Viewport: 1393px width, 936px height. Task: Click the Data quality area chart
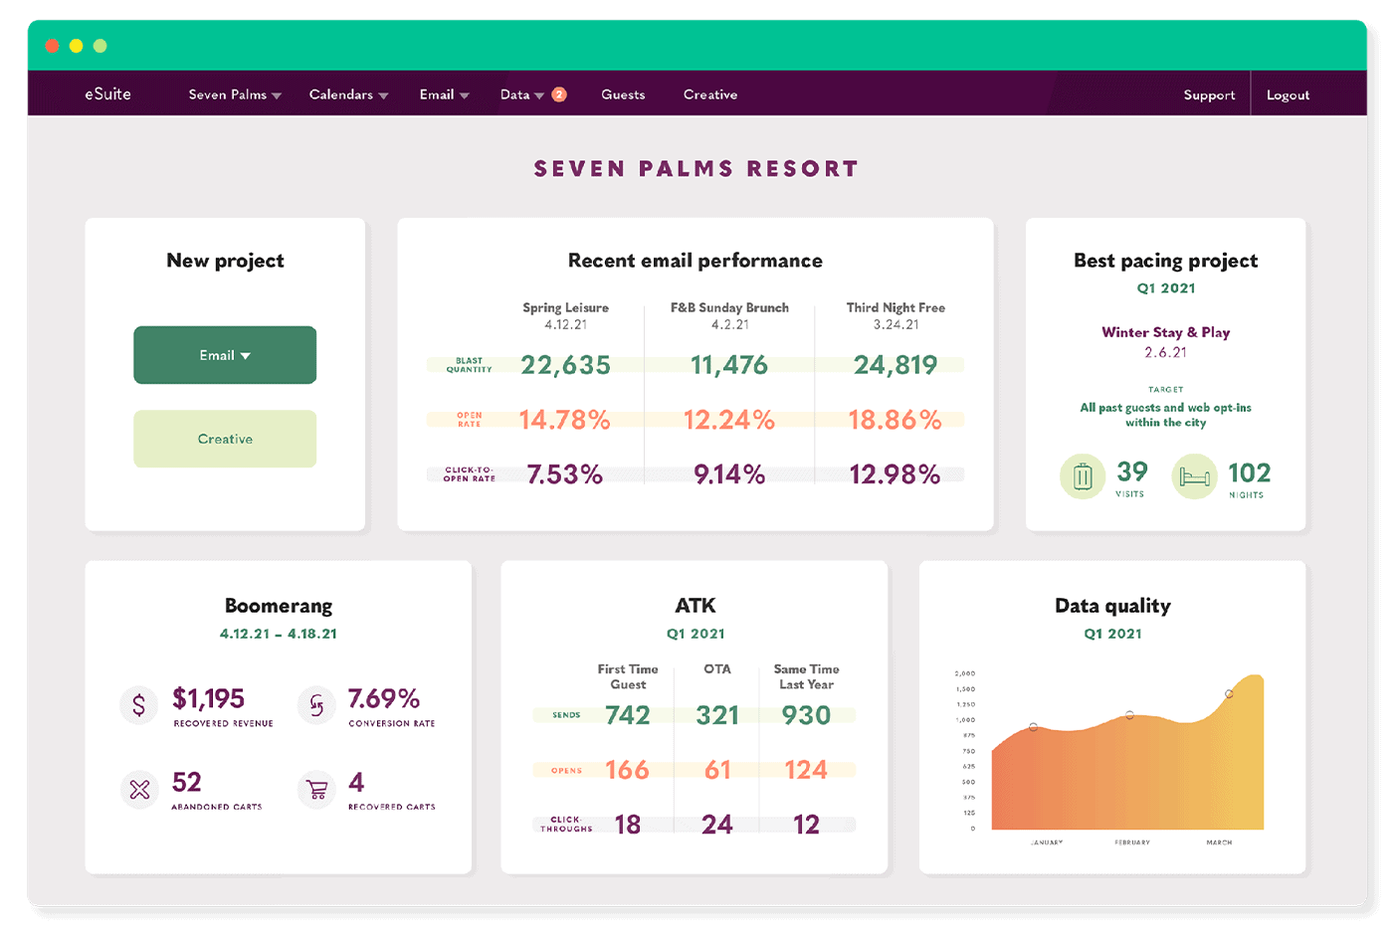[1127, 752]
